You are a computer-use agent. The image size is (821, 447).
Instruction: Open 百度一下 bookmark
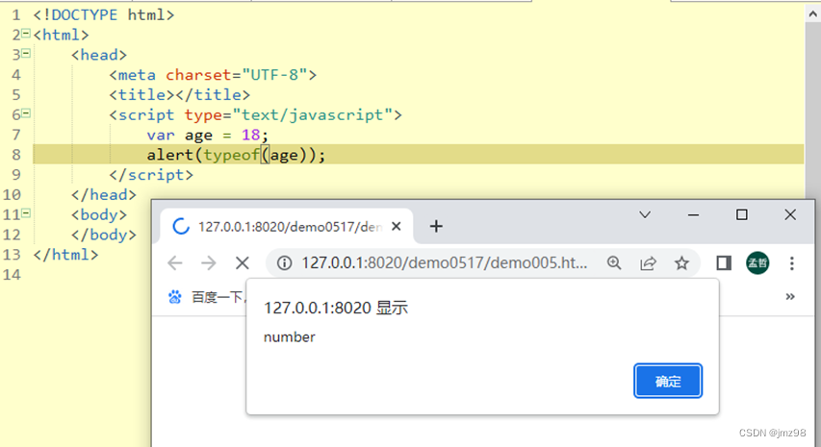(x=217, y=297)
